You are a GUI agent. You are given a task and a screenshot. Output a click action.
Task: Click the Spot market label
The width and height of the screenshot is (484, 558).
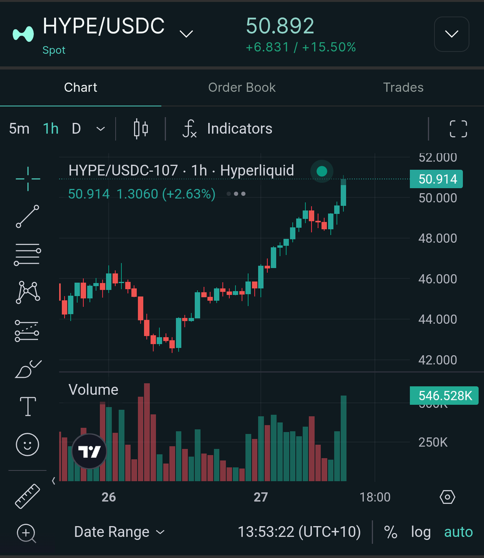[x=54, y=50]
